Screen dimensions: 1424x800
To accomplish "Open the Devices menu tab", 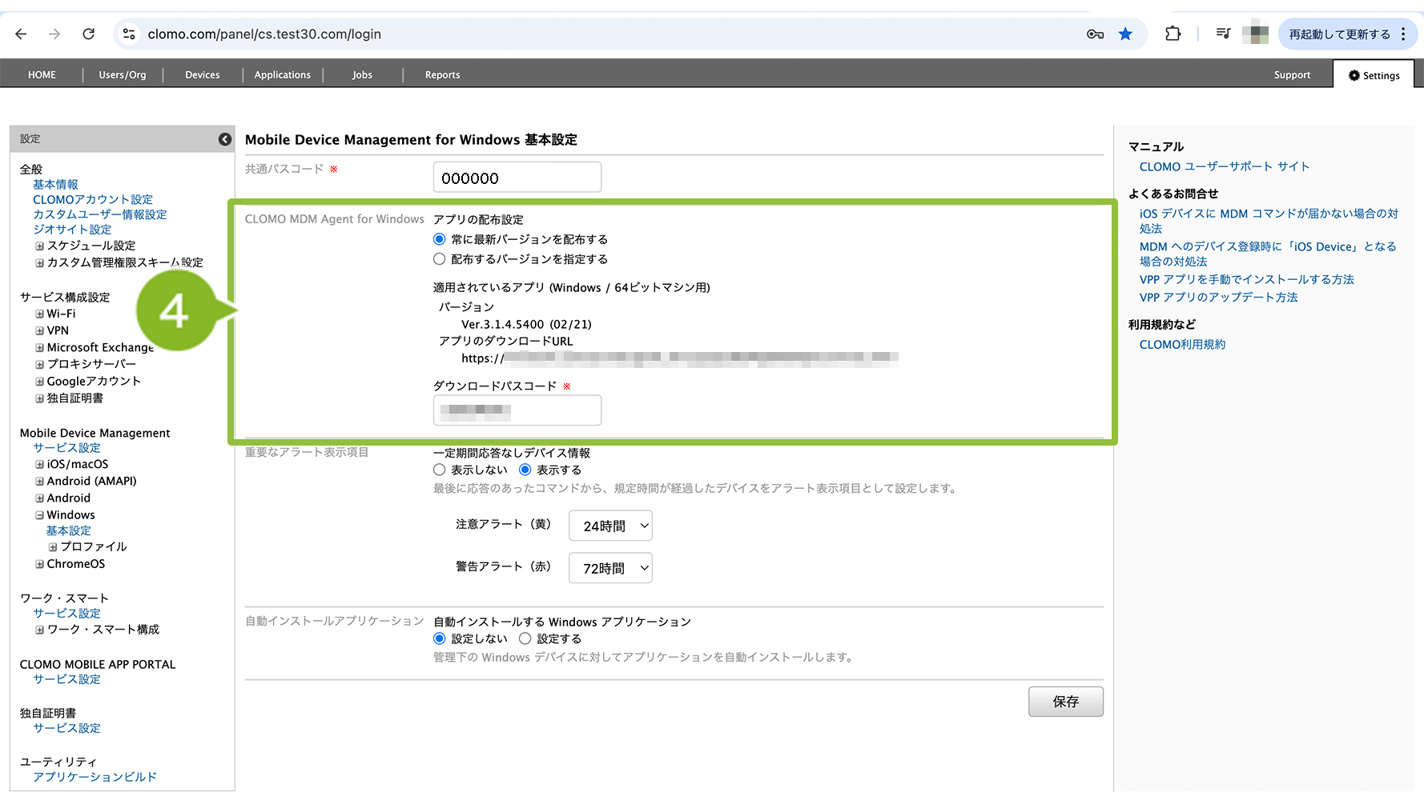I will tap(202, 75).
